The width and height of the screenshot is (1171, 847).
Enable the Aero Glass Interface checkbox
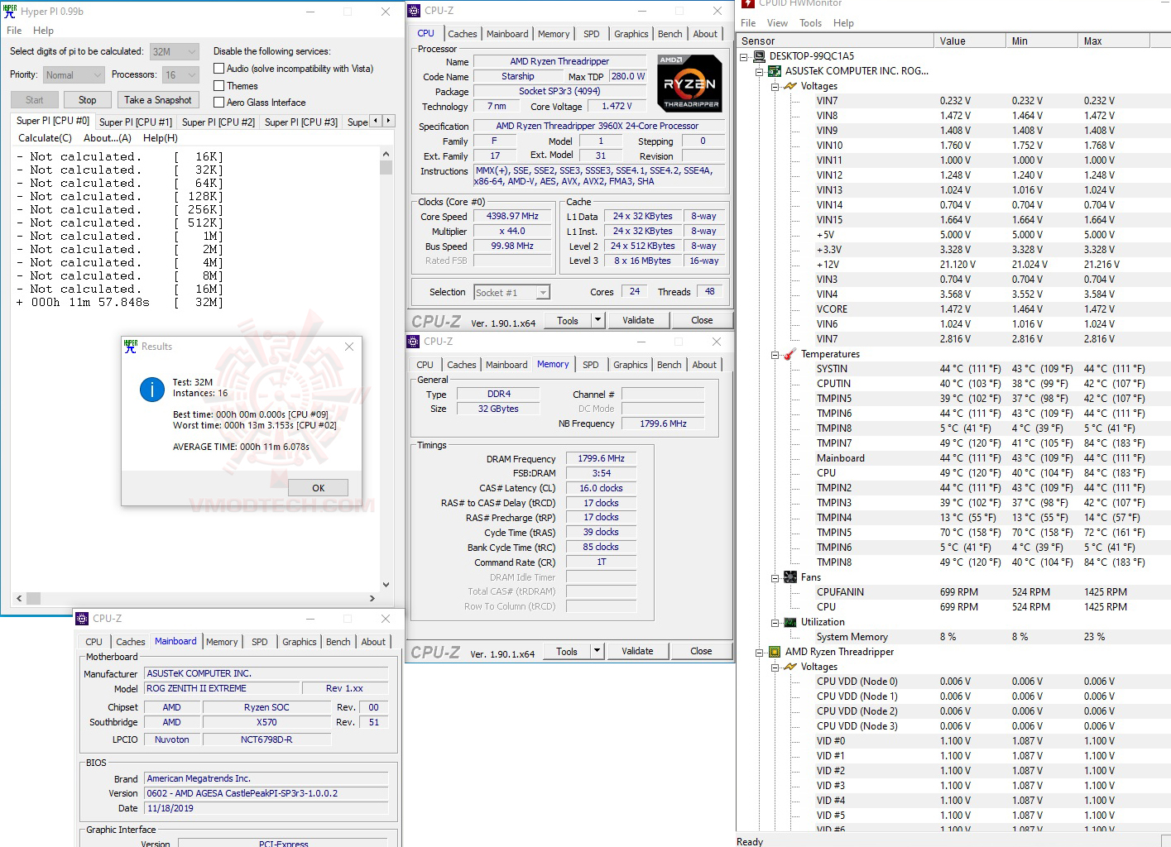tap(218, 103)
